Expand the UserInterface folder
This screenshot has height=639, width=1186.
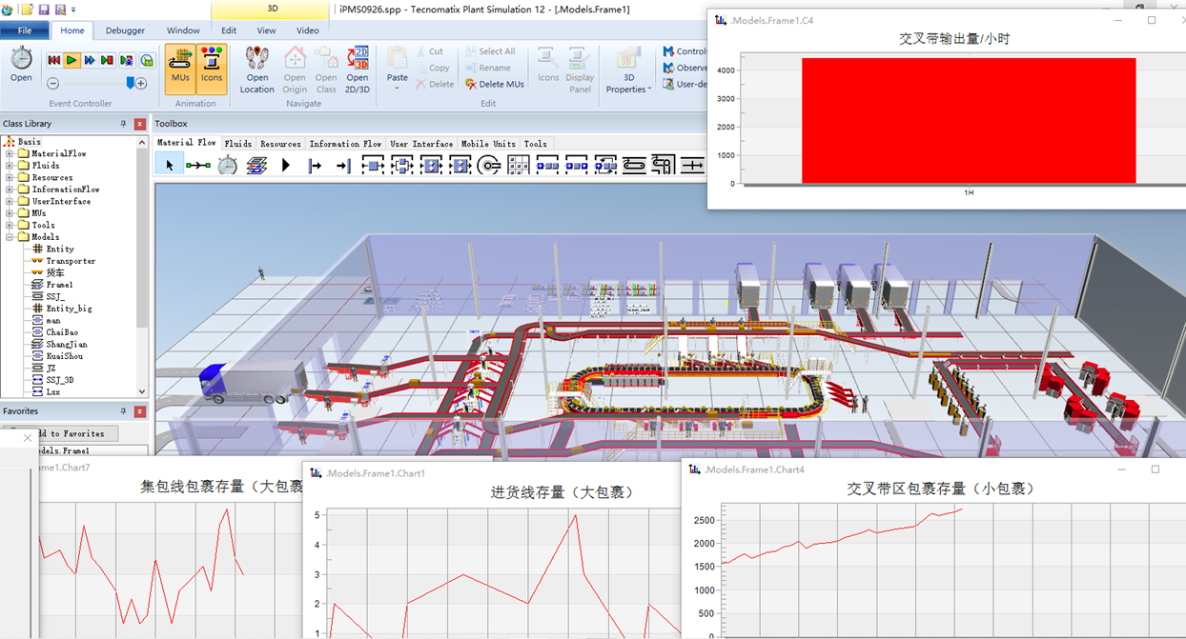coord(10,201)
